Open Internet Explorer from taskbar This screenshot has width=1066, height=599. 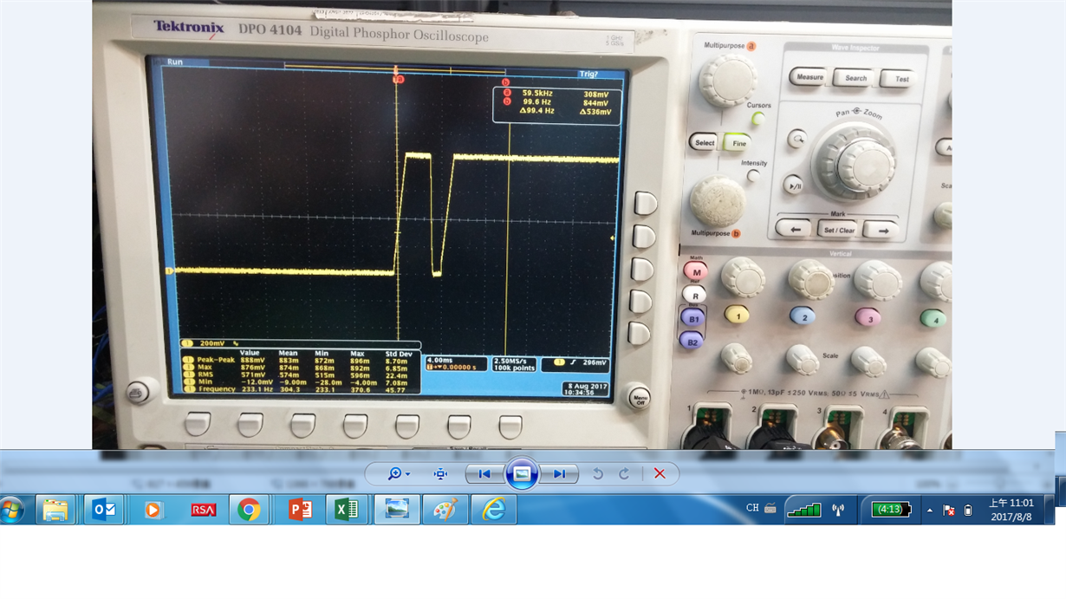pyautogui.click(x=493, y=510)
